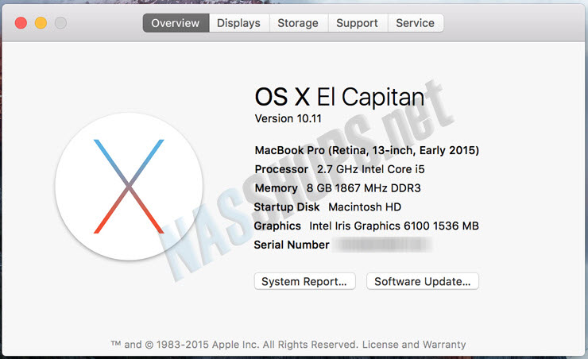Viewport: 588px width, 359px height.
Task: Click the Intel Iris Graphics 6100 line
Action: coord(366,226)
